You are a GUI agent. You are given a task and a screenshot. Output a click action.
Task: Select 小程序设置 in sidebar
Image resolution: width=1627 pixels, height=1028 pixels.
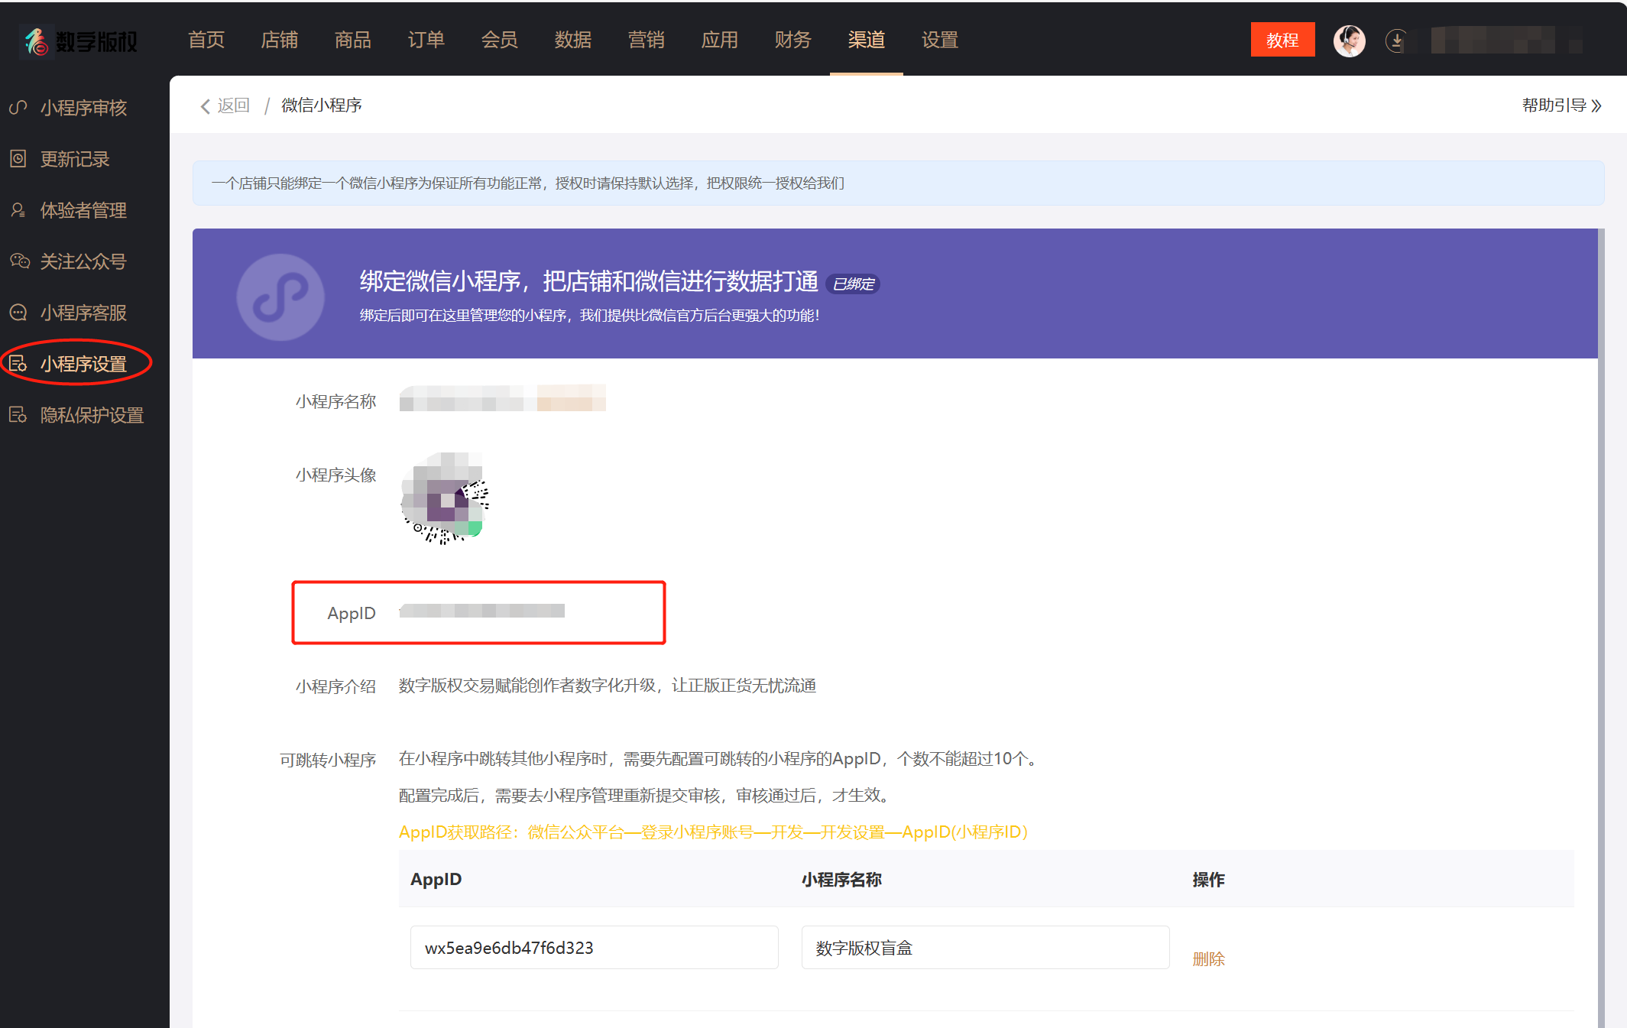[84, 364]
